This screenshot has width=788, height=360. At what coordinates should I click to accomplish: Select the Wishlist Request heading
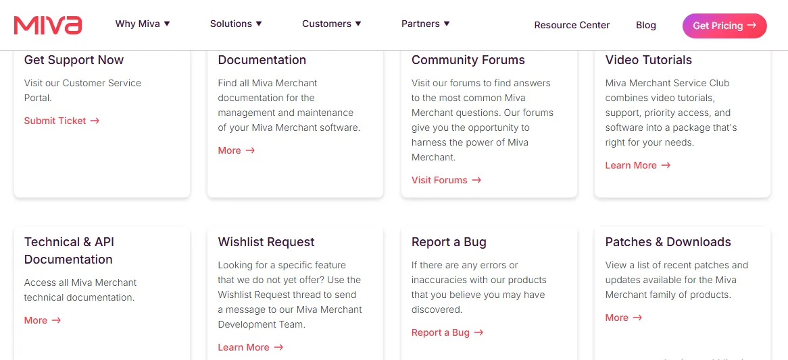[x=266, y=242]
